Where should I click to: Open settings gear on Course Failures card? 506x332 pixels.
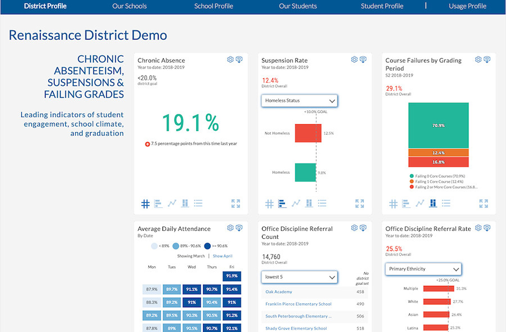pyautogui.click(x=478, y=60)
